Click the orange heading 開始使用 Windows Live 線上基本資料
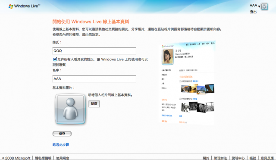This screenshot has width=276, height=160. click(91, 22)
